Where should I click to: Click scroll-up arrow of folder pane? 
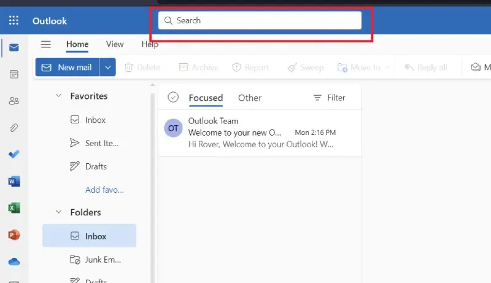click(x=152, y=85)
